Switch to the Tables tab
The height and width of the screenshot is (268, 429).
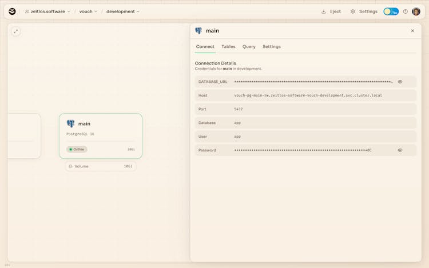(228, 47)
